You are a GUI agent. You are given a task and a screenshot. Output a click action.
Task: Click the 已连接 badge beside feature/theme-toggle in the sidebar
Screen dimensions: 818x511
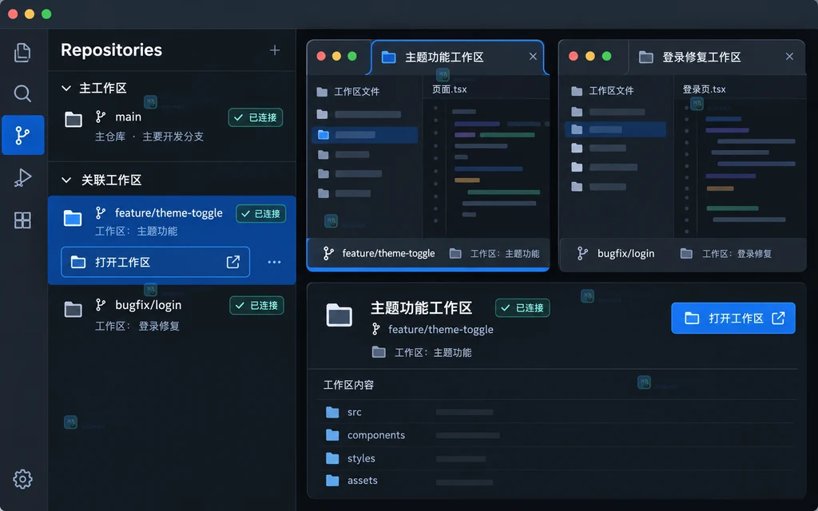(x=261, y=214)
